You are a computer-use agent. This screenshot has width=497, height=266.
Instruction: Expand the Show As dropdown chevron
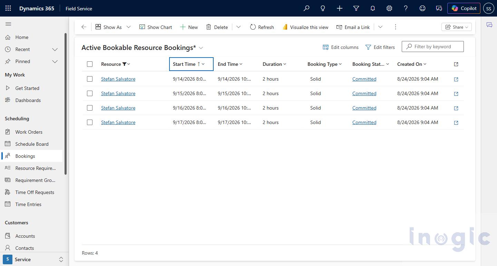[x=128, y=27]
